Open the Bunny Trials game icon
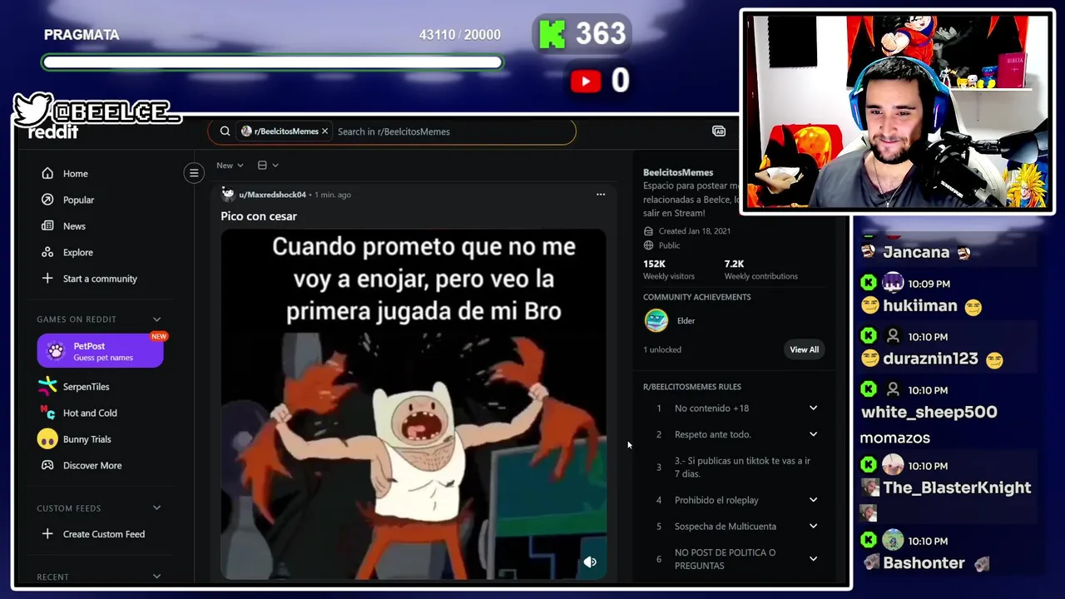1065x599 pixels. [47, 438]
